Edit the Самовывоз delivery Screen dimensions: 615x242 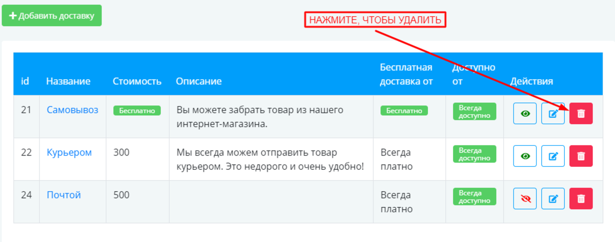(x=553, y=114)
